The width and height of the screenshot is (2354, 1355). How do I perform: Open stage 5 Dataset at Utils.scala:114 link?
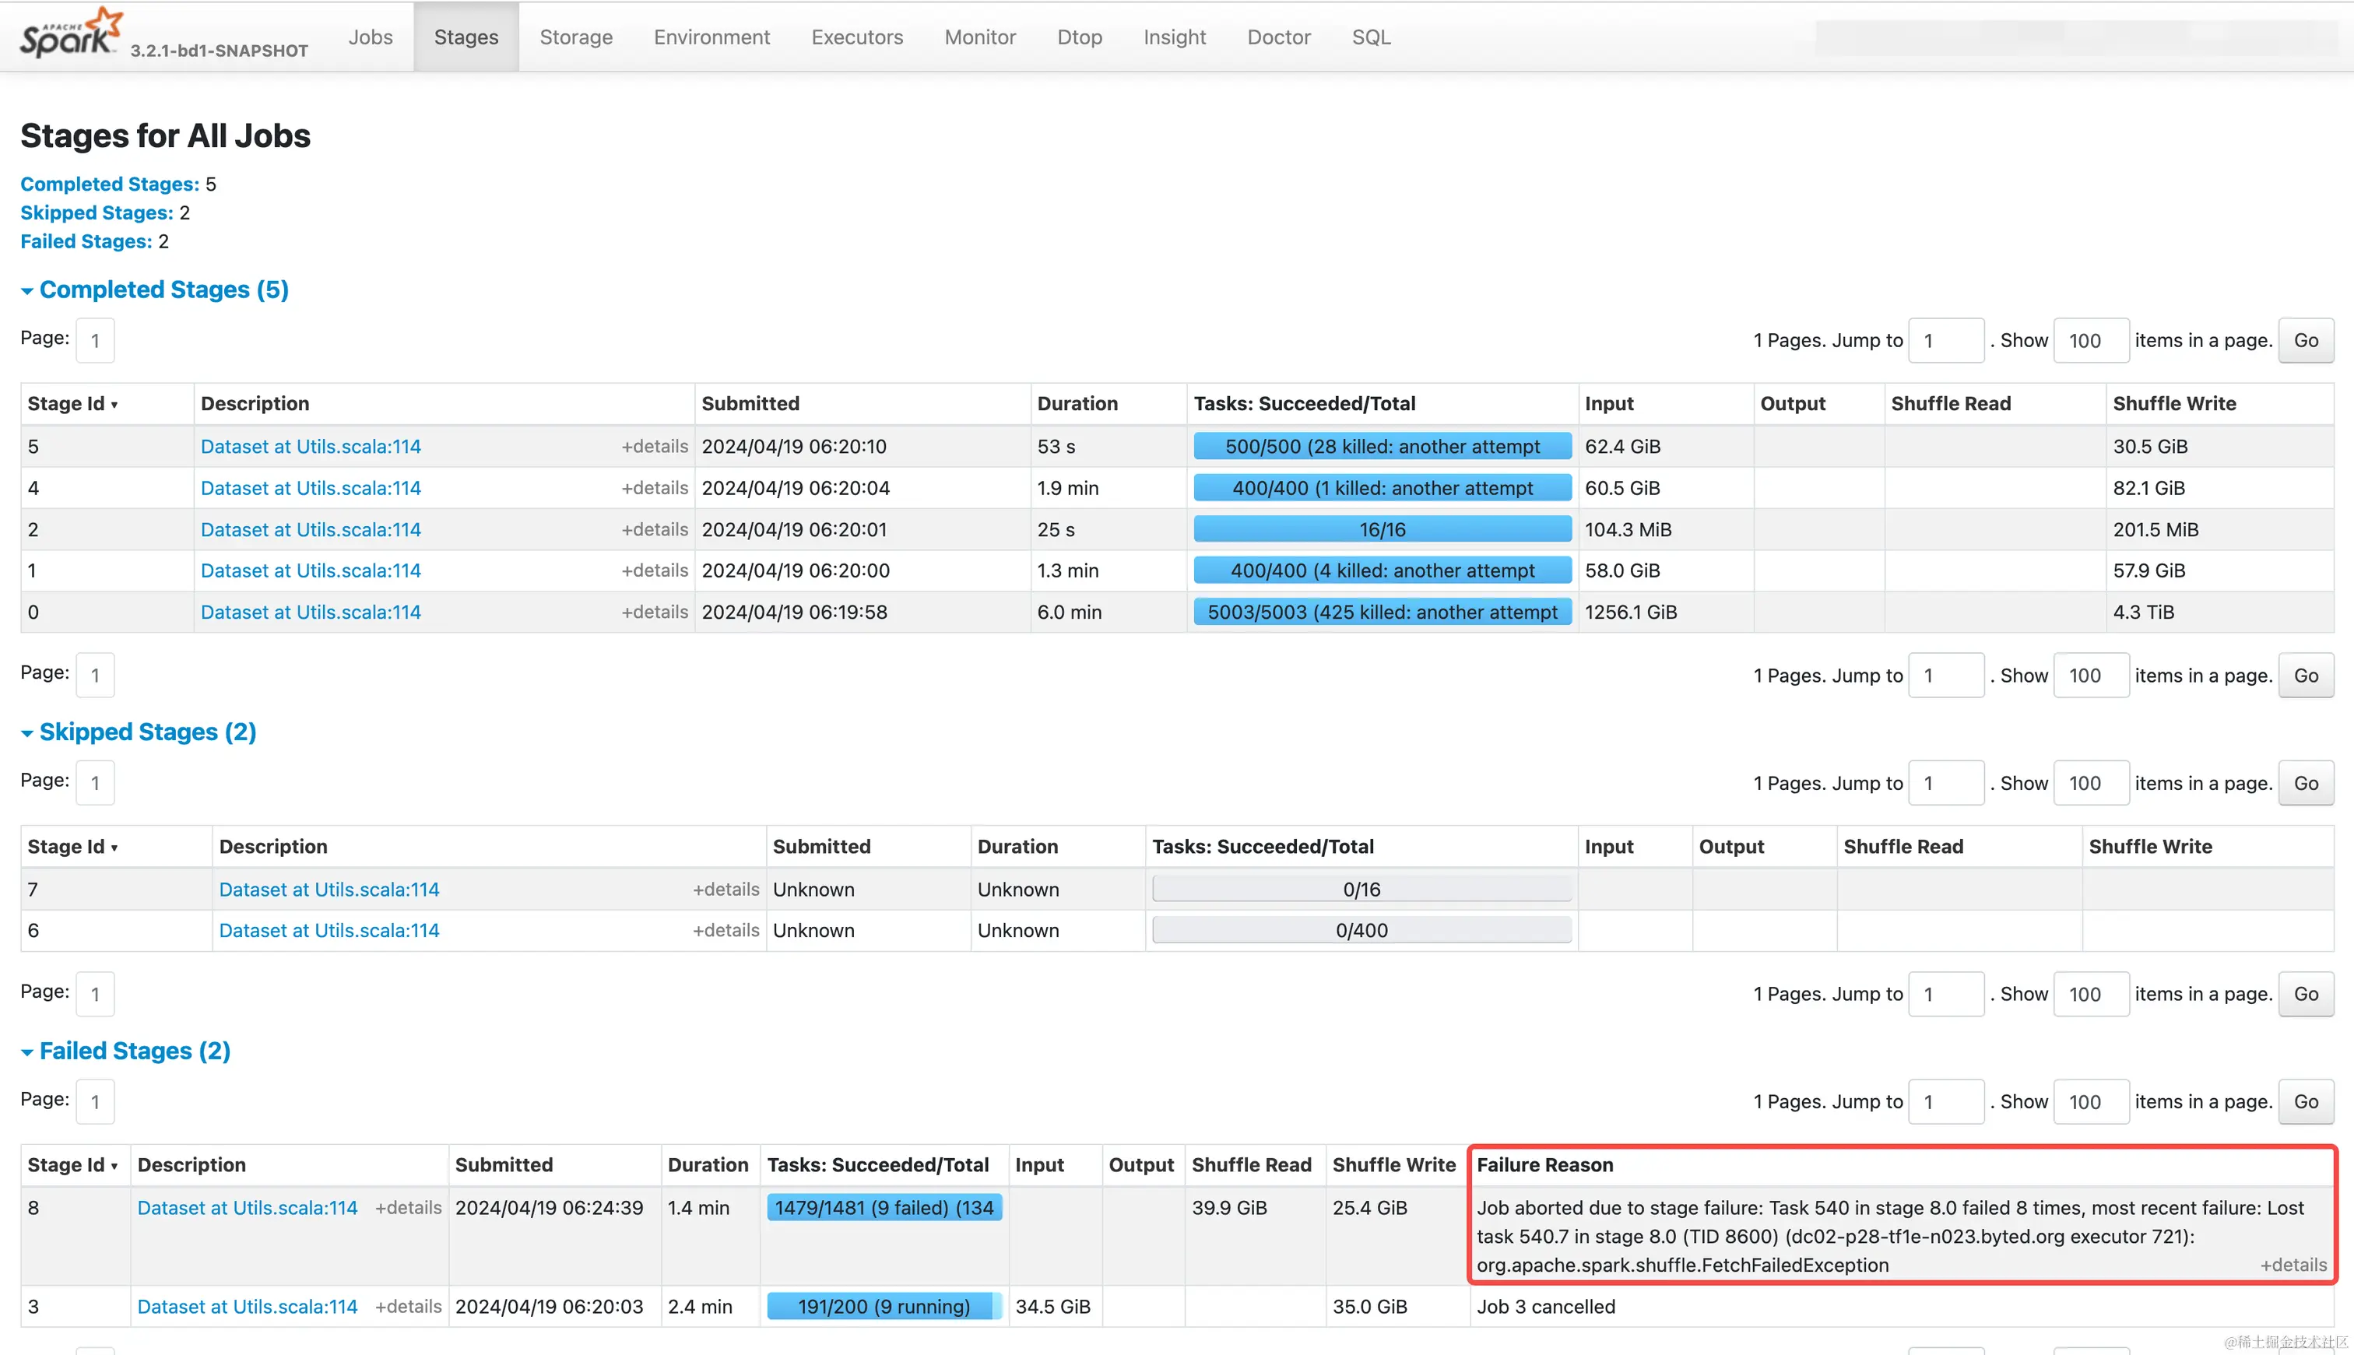(x=311, y=447)
